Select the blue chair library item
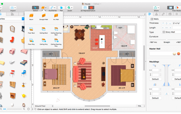181x114 pixels. pyautogui.click(x=24, y=73)
